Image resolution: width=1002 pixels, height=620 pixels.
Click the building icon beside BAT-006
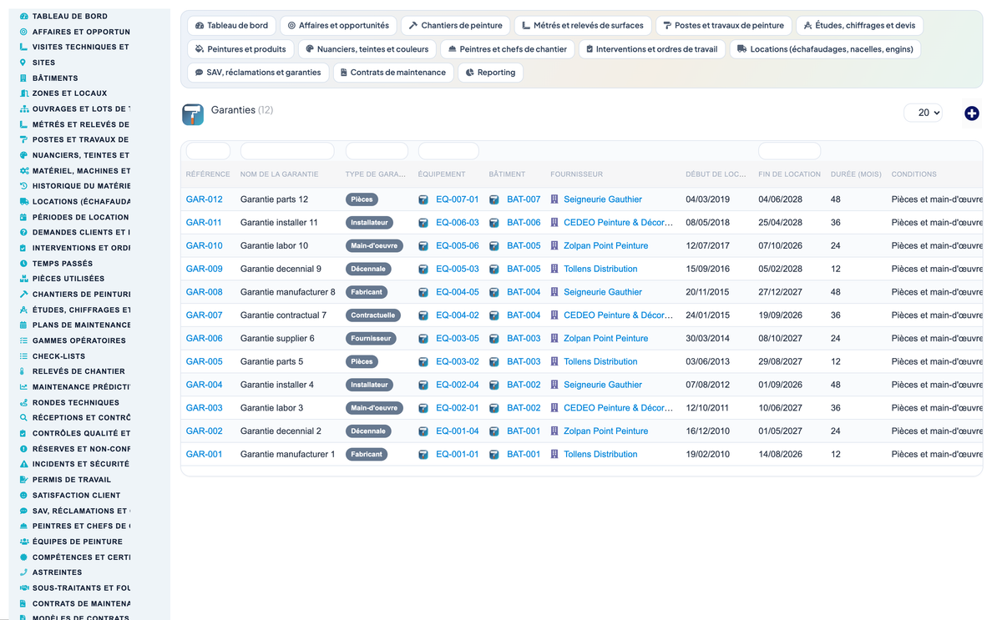pyautogui.click(x=494, y=223)
